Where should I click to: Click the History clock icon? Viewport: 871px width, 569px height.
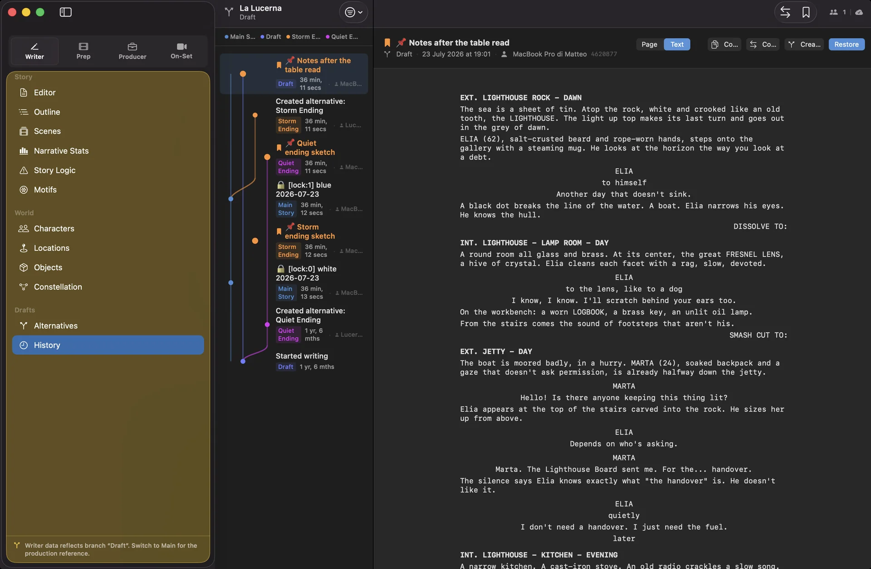click(x=24, y=345)
